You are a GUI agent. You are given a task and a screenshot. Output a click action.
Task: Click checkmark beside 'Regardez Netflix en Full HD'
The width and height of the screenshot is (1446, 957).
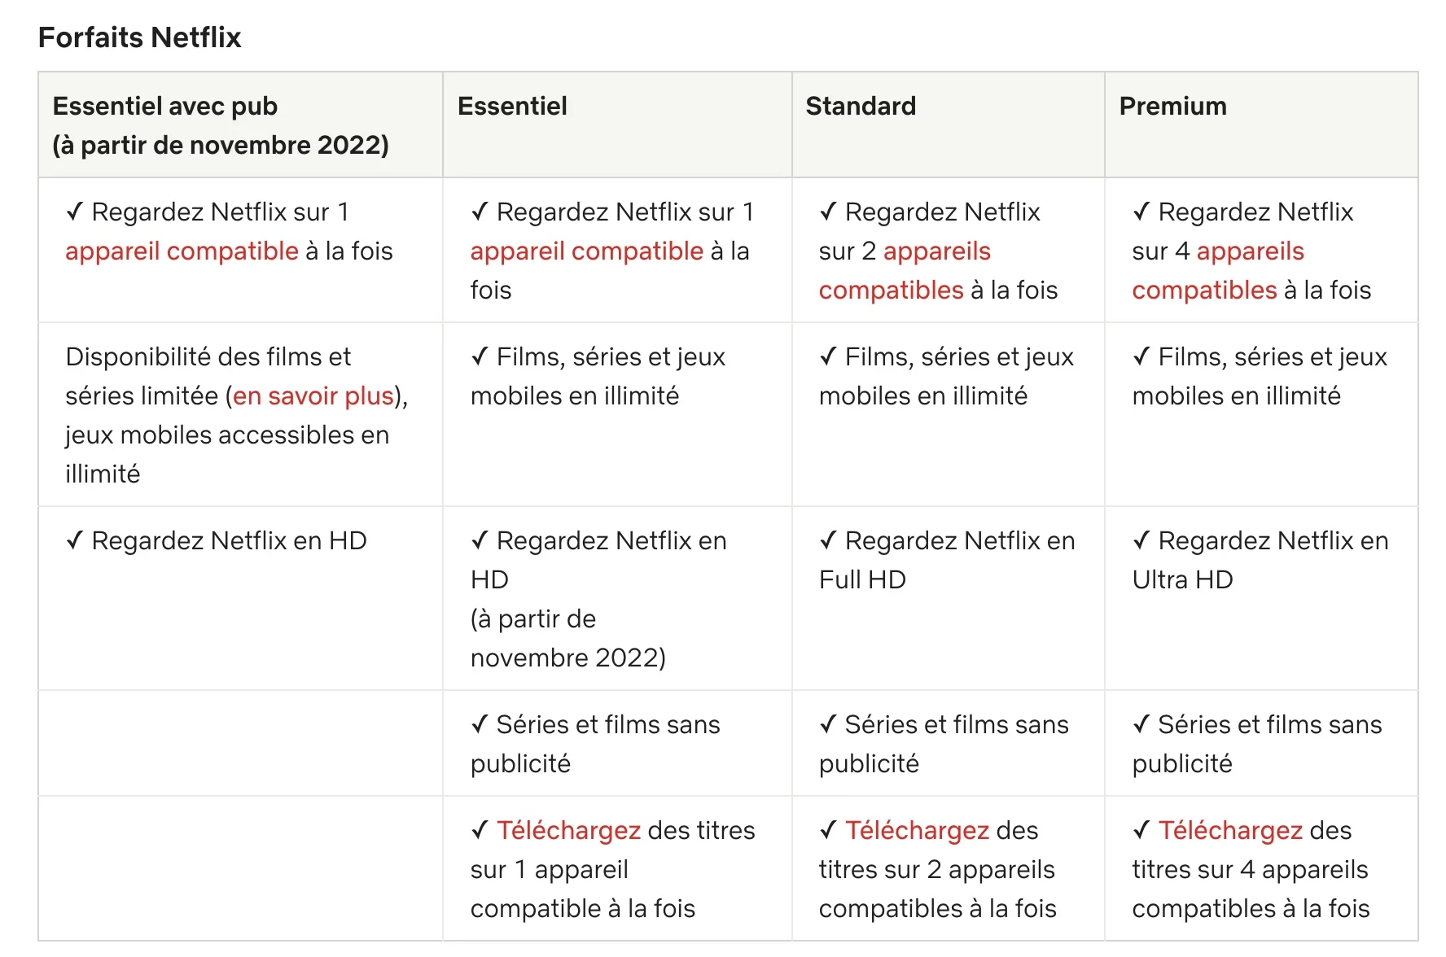click(828, 540)
